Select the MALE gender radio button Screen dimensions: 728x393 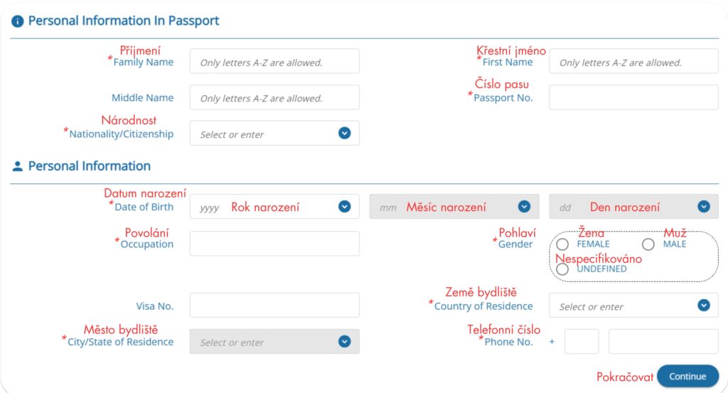[648, 244]
